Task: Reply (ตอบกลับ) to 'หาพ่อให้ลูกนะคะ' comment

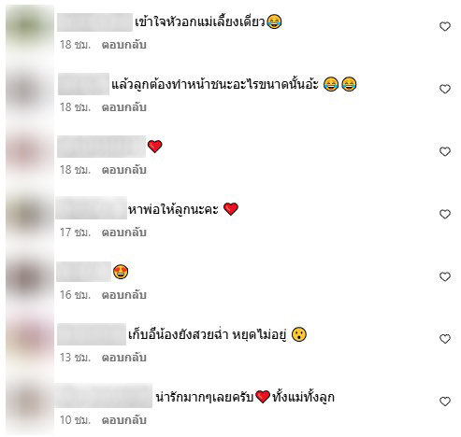Action: coord(124,233)
